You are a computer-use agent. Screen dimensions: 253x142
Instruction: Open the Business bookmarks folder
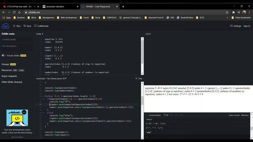pos(19,18)
